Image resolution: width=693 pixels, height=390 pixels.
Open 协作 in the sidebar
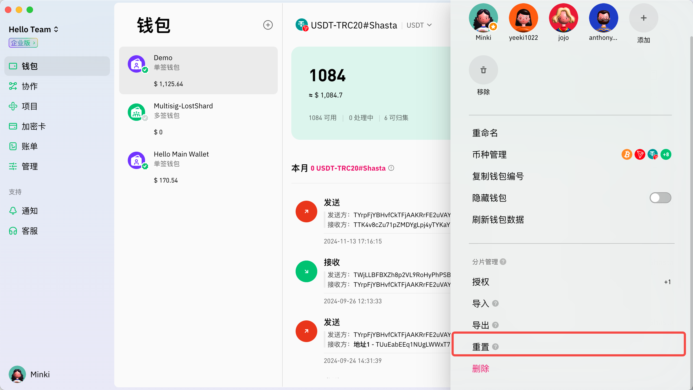coord(30,86)
